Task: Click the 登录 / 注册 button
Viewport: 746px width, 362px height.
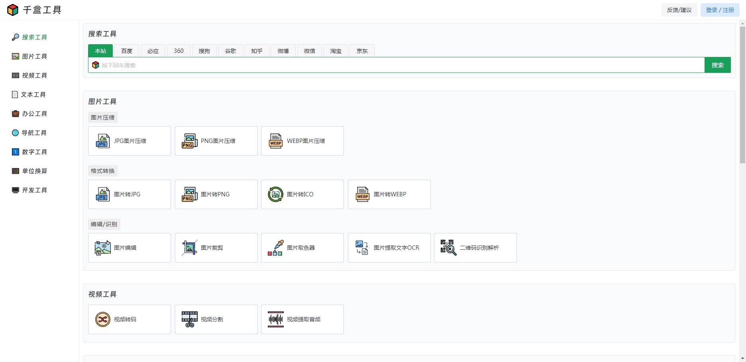Action: tap(720, 10)
